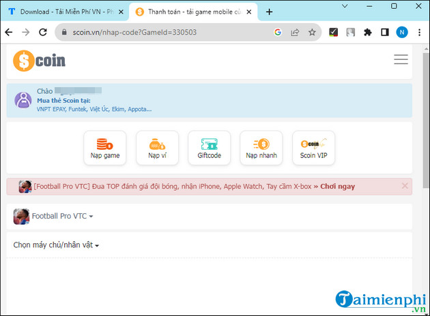
Task: Bookmark this page with star icon
Action: click(312, 32)
